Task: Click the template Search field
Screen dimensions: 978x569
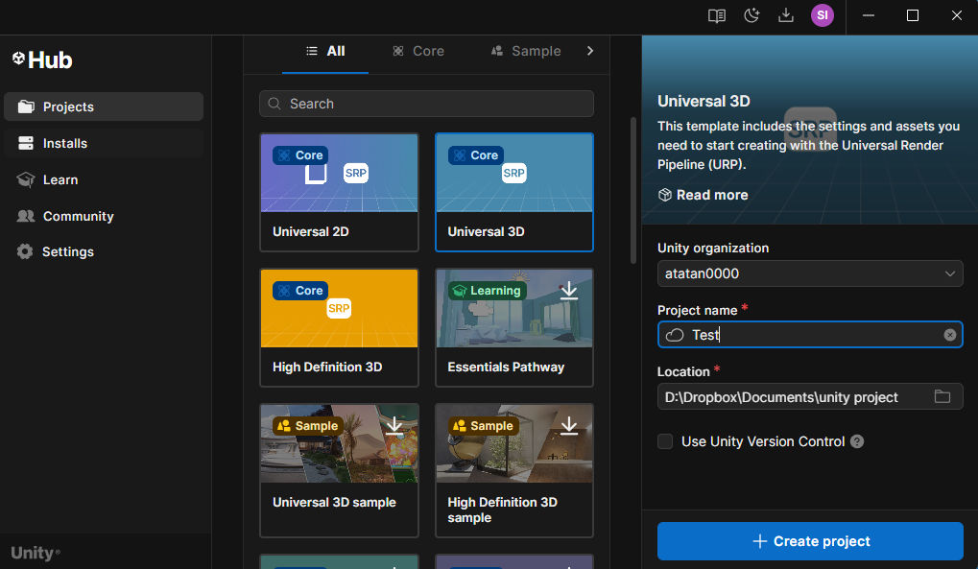Action: (426, 104)
